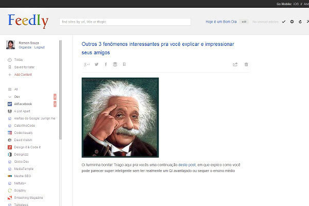Click the Feedly logo
This screenshot has width=309, height=206.
[28, 21]
